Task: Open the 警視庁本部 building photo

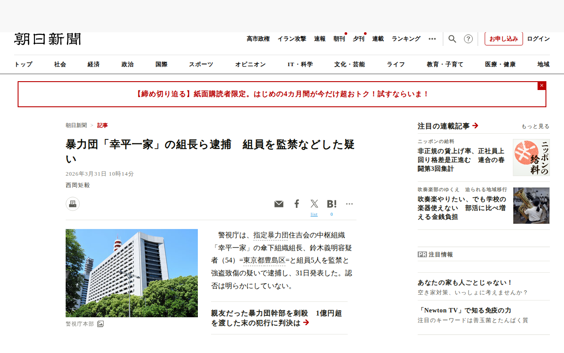Action: pos(132,273)
